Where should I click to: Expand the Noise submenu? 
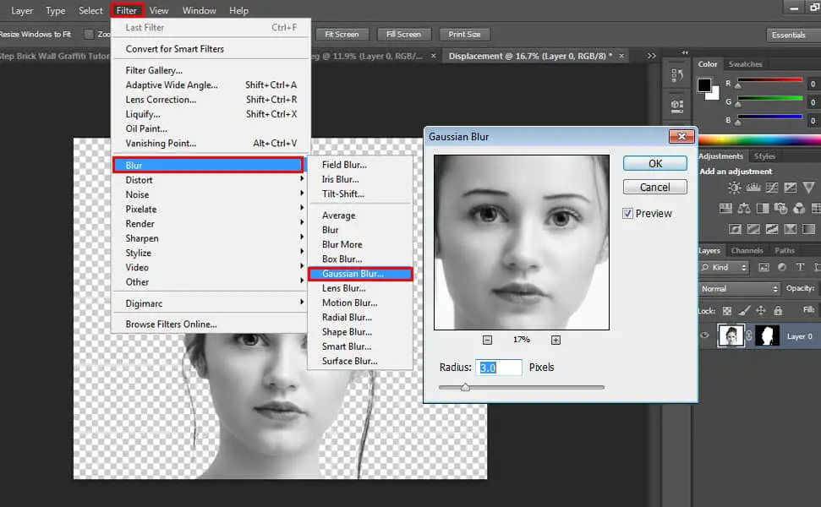(x=208, y=194)
